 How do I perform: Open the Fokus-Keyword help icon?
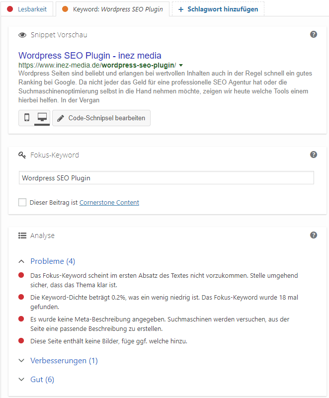pos(314,155)
